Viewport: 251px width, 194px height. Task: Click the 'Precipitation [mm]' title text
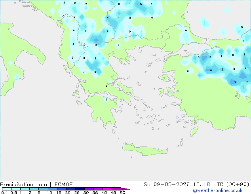coord(26,184)
